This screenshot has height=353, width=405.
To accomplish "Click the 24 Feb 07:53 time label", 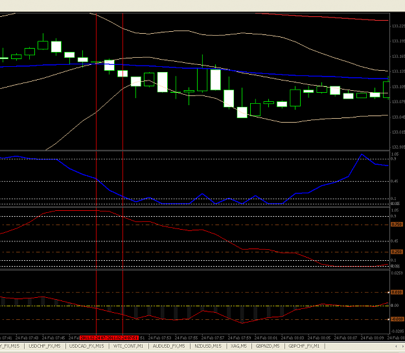I will (159, 337).
